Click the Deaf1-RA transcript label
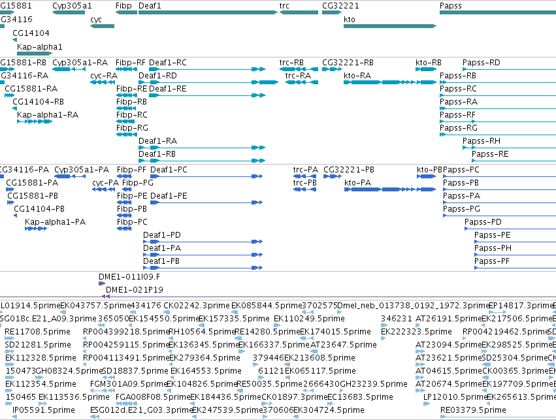 [x=157, y=141]
